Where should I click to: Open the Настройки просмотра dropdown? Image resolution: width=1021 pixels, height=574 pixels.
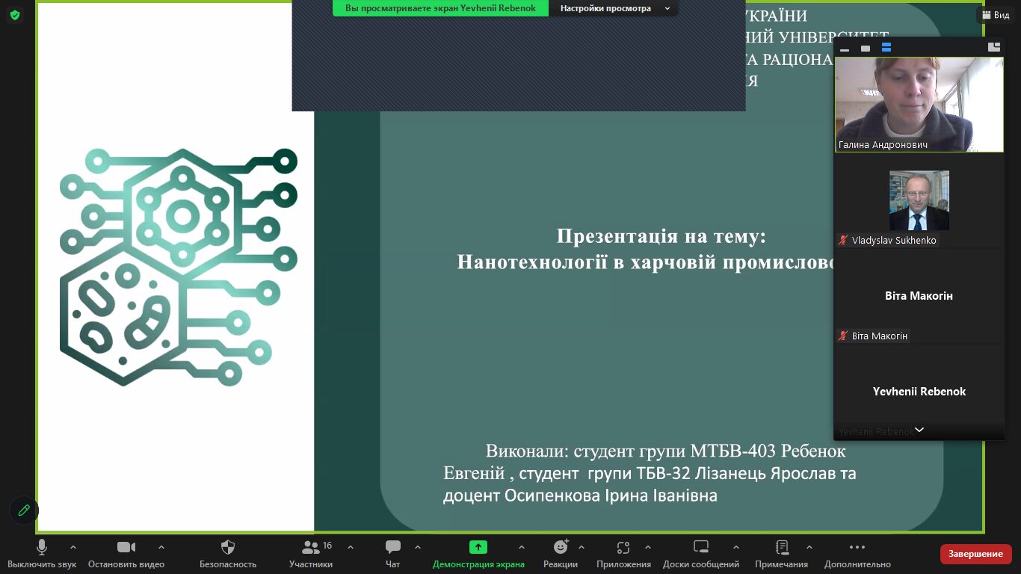point(614,8)
